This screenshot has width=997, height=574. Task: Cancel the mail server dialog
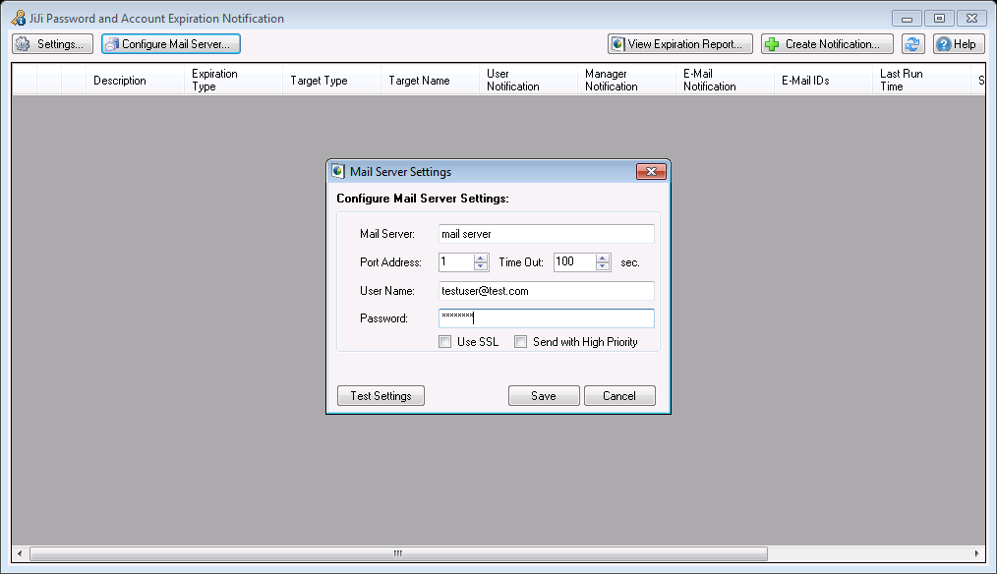[619, 396]
